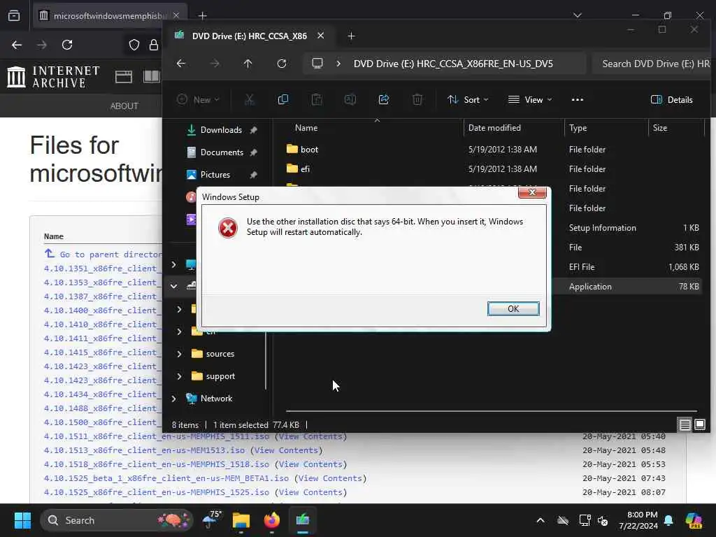Click the Share icon in Explorer toolbar
The width and height of the screenshot is (716, 537).
pos(384,99)
